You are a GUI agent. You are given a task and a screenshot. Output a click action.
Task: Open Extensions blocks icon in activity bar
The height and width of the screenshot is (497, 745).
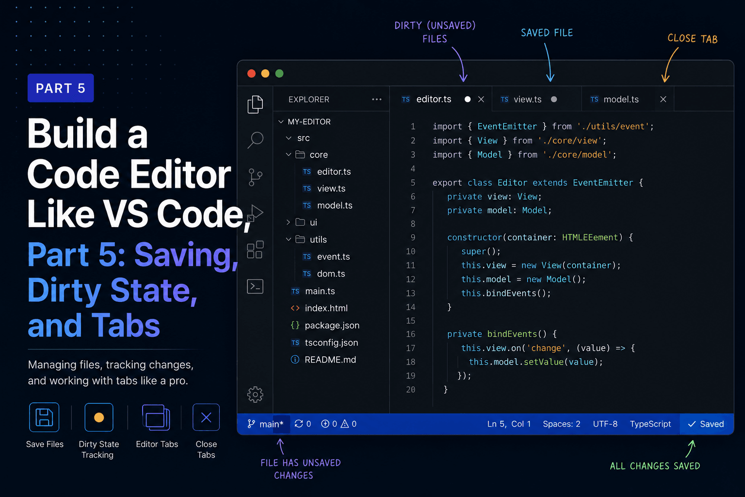coord(255,249)
